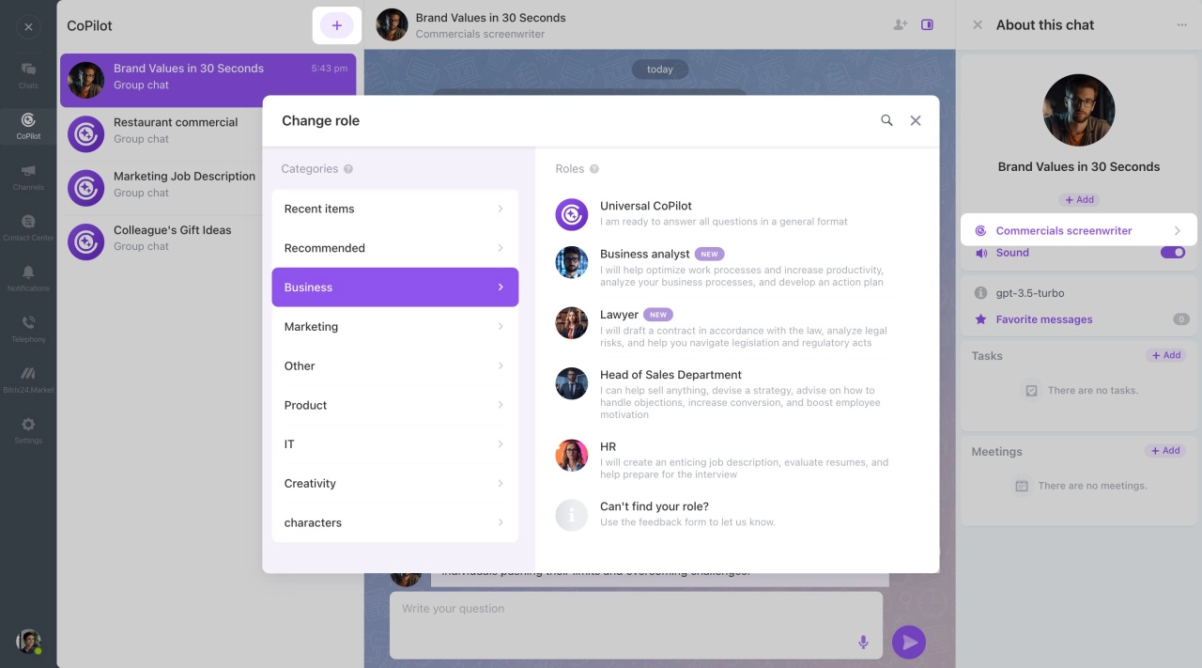This screenshot has height=668, width=1202.
Task: Select the Recommended category
Action: pyautogui.click(x=394, y=248)
